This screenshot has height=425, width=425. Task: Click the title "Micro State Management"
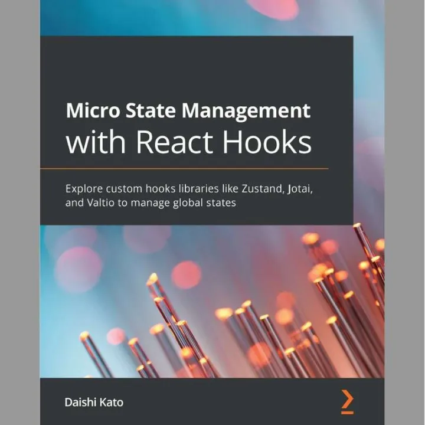tap(188, 112)
